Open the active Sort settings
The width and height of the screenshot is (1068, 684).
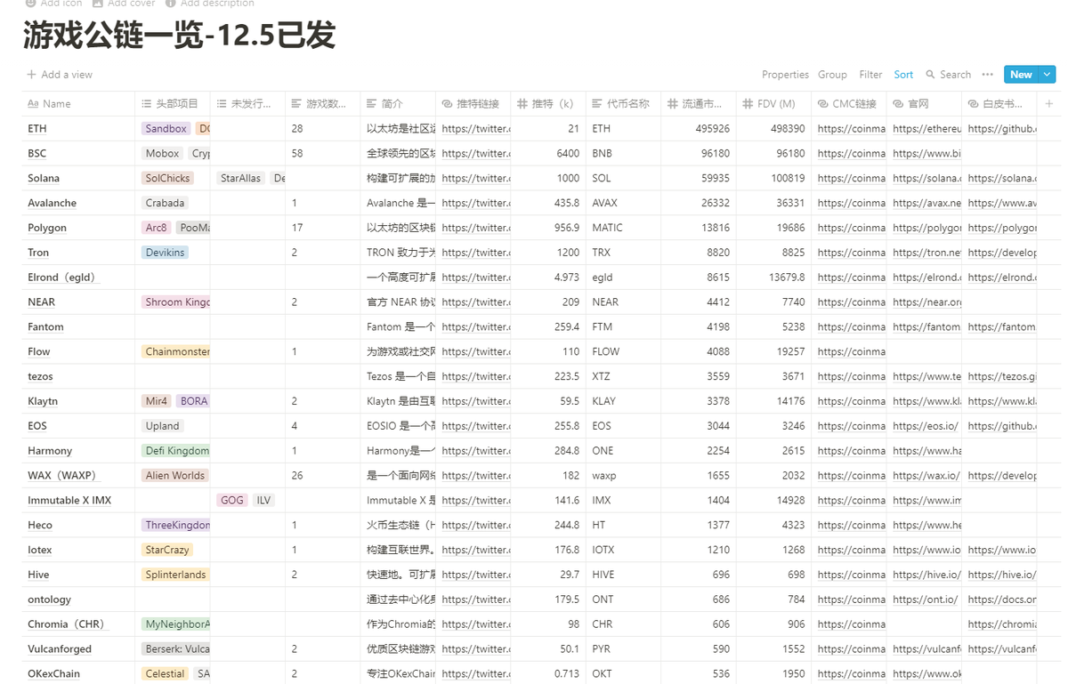click(903, 75)
